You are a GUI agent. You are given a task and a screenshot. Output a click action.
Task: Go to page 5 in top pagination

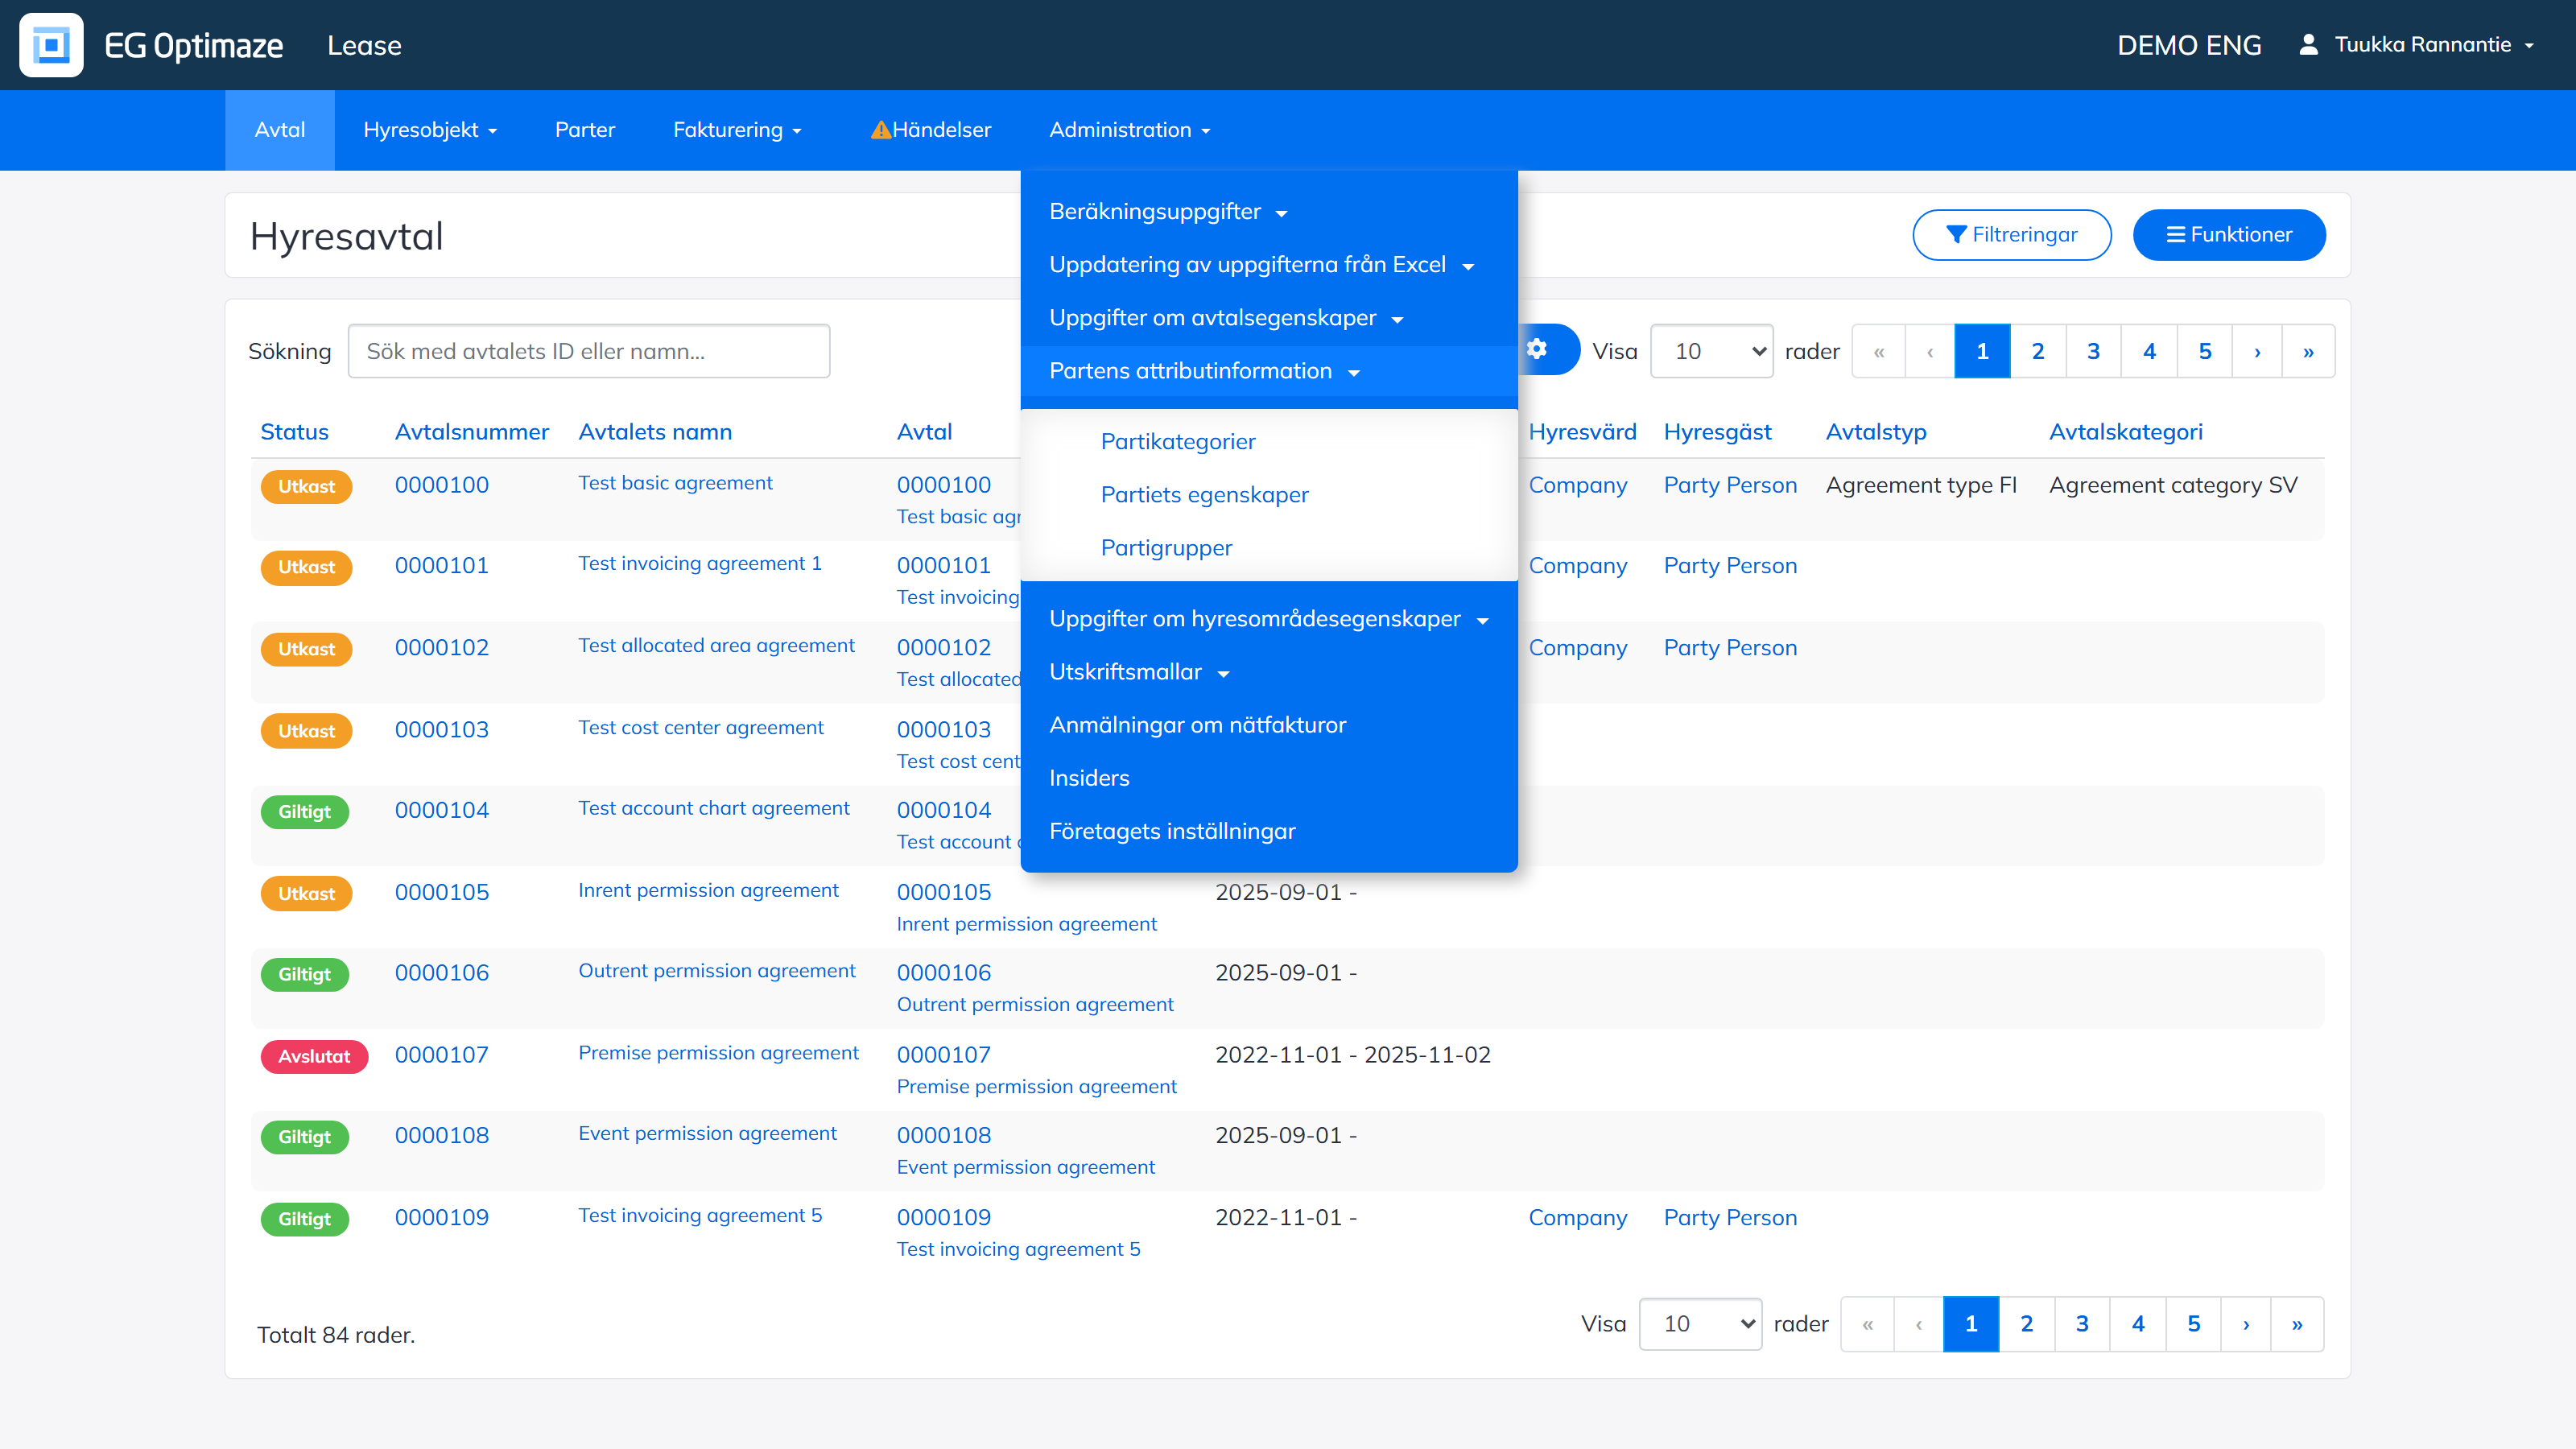click(2204, 351)
